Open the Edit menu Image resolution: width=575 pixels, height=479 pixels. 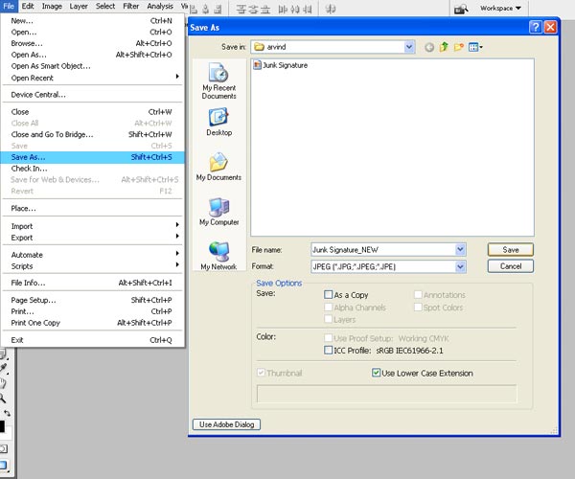tap(28, 7)
